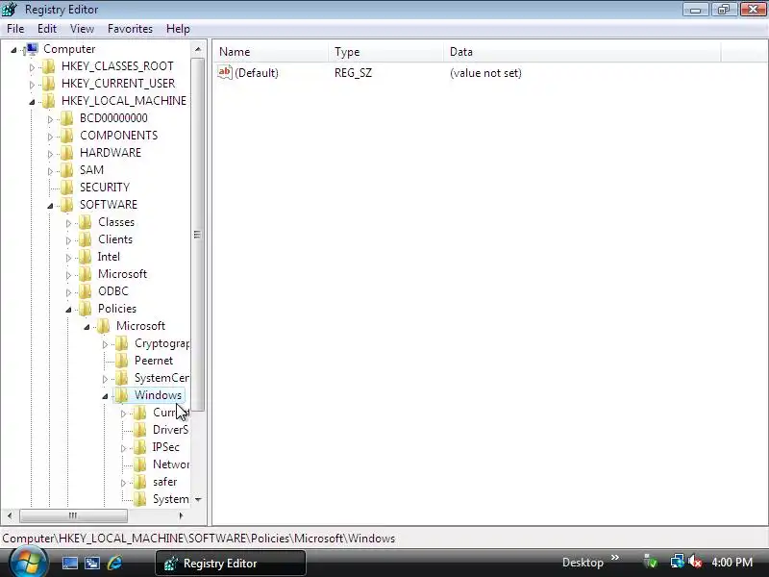Collapse the SOFTWARE key arrow

click(x=50, y=206)
